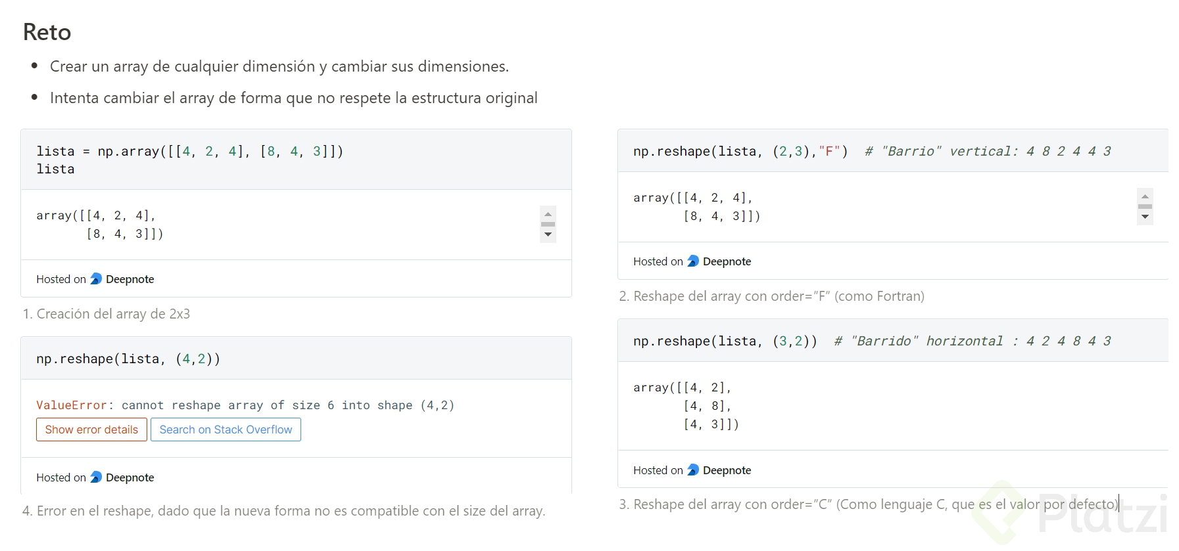Viewport: 1179px width, 551px height.
Task: Click the np.reshape code with "F" order
Action: [740, 152]
